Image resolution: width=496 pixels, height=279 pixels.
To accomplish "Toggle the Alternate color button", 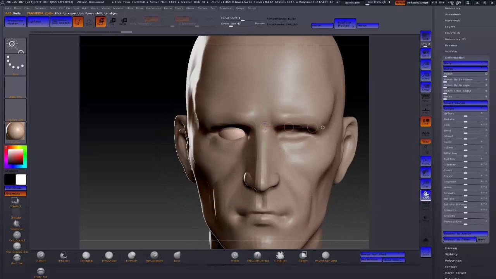I will click(15, 194).
